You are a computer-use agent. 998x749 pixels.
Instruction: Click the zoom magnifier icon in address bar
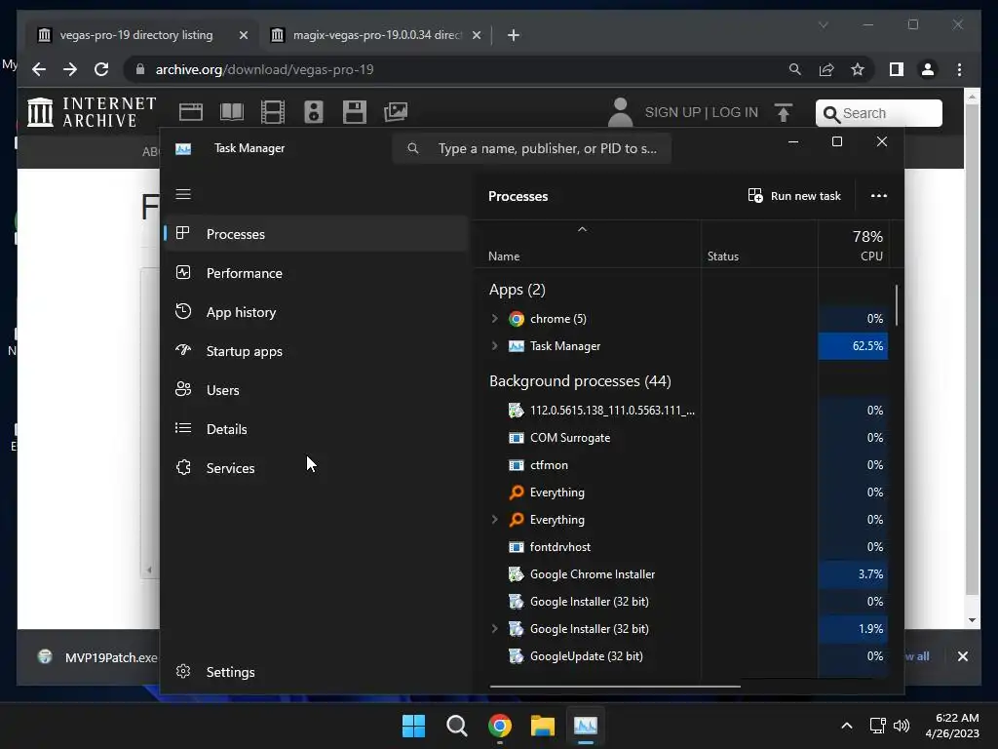pyautogui.click(x=795, y=69)
